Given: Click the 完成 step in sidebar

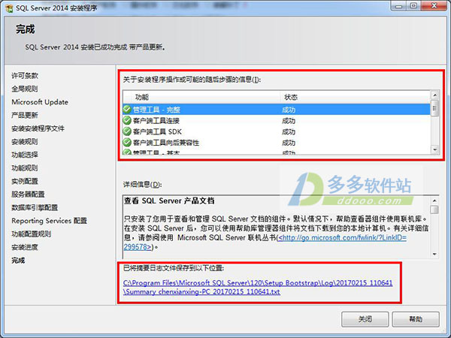Looking at the screenshot, I should coord(18,261).
